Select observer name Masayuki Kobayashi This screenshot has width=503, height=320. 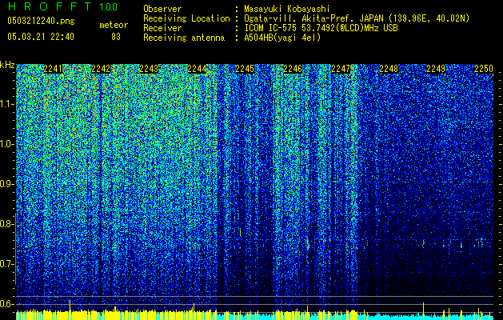(287, 9)
